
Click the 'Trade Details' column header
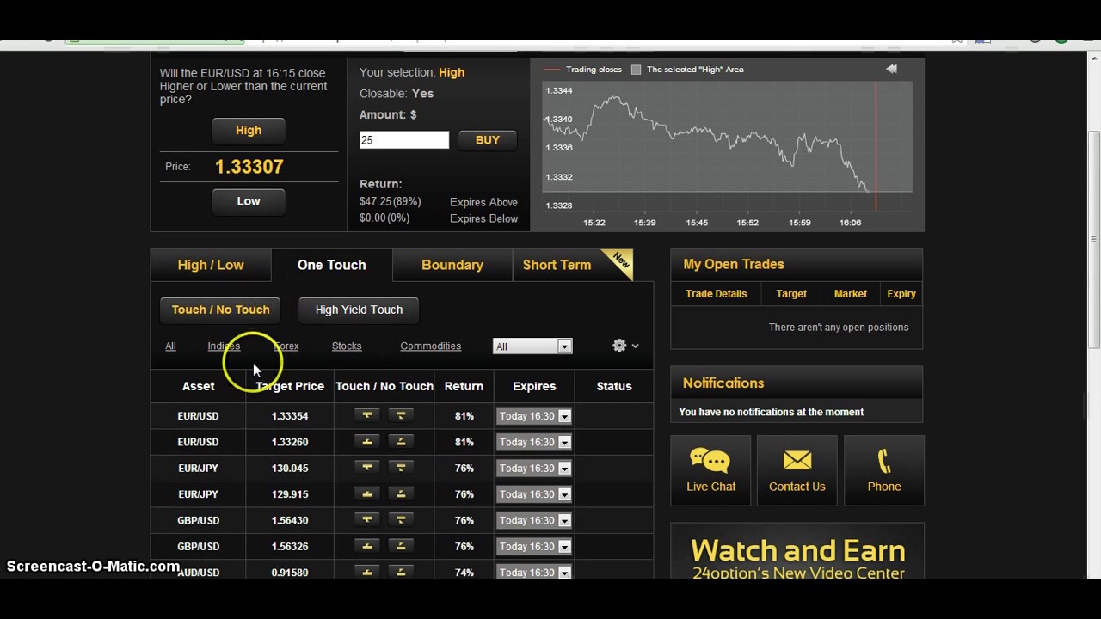pos(717,294)
